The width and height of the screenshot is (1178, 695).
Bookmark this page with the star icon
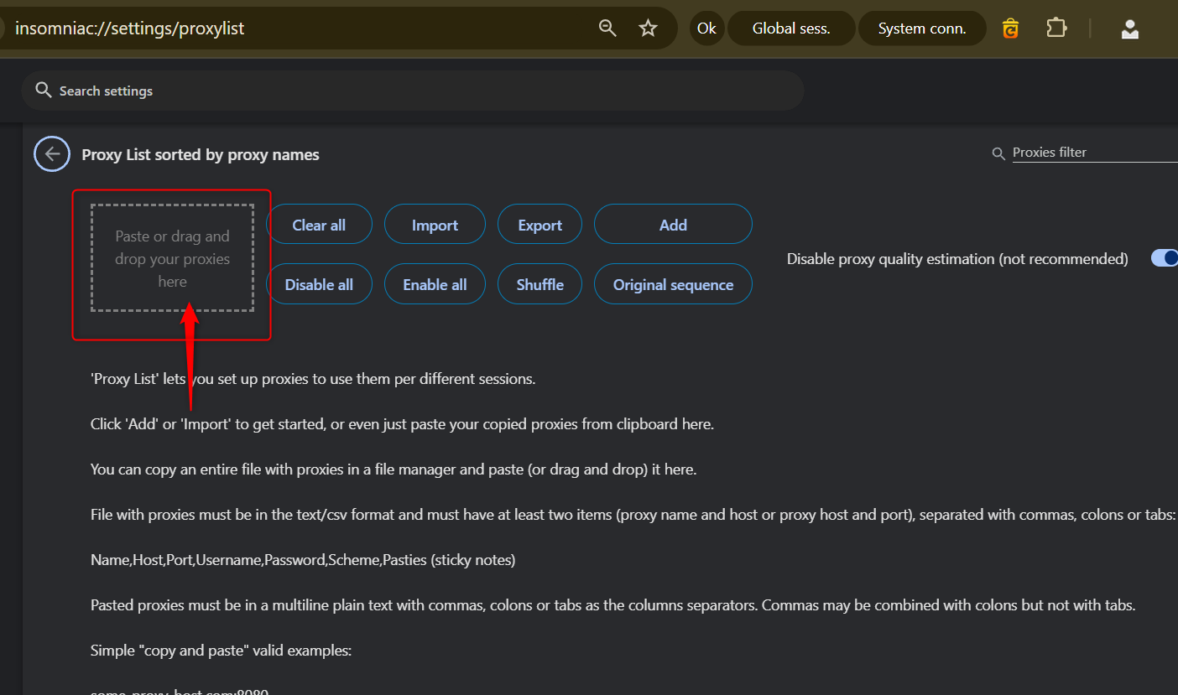[648, 29]
